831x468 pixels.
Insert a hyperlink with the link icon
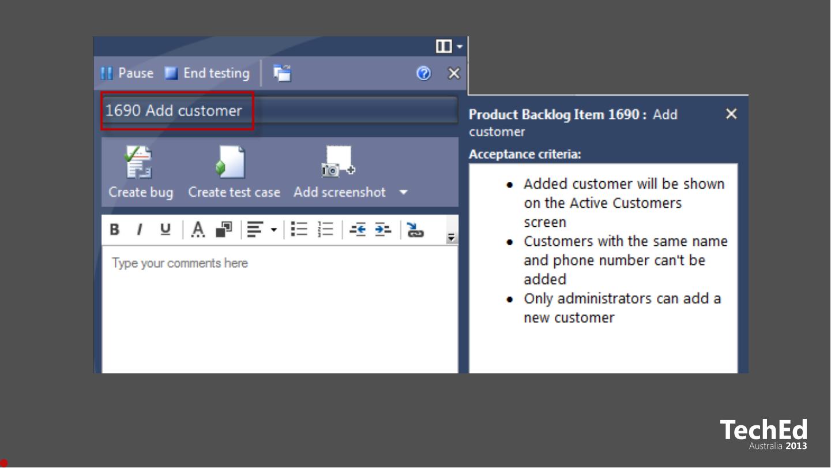(x=415, y=230)
